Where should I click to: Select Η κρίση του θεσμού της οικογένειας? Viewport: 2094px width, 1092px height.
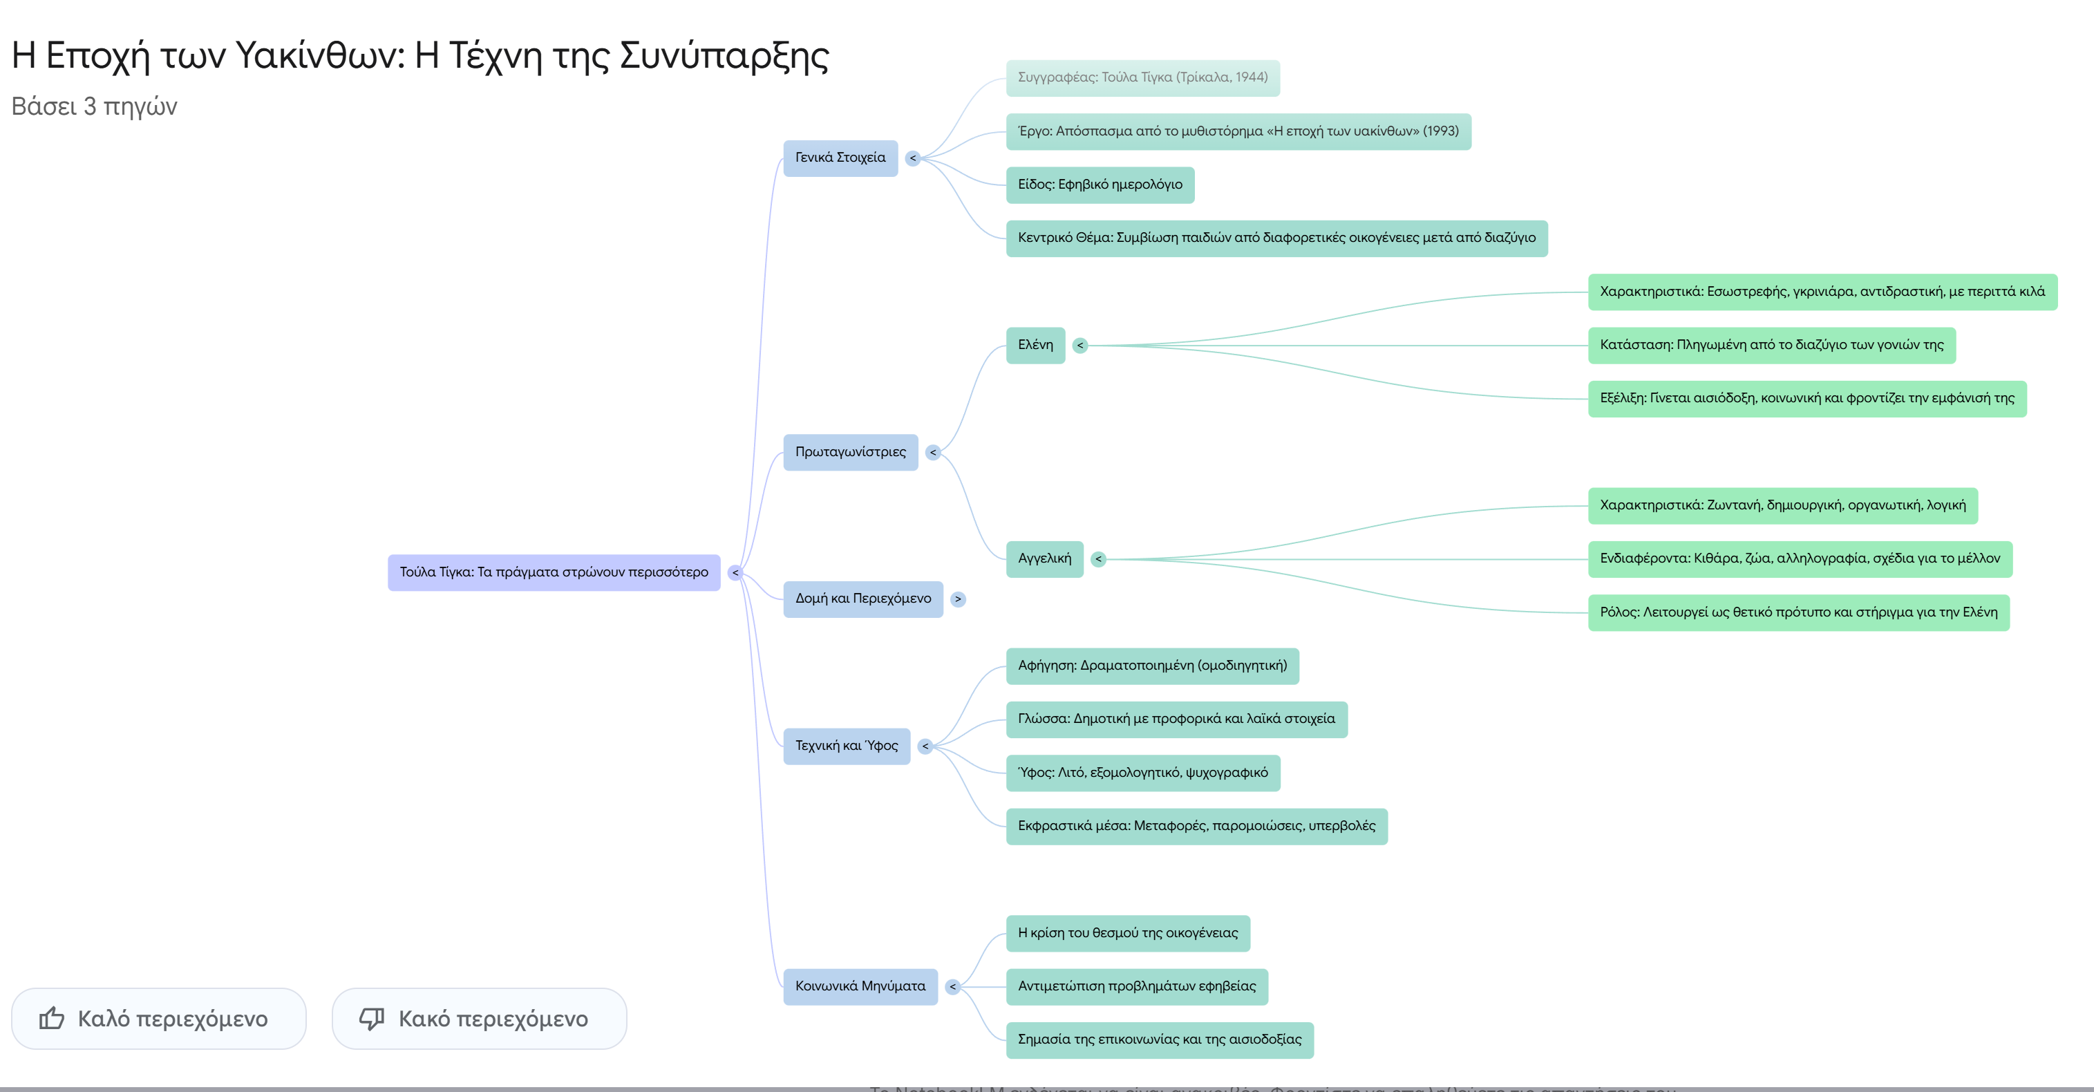(1127, 934)
